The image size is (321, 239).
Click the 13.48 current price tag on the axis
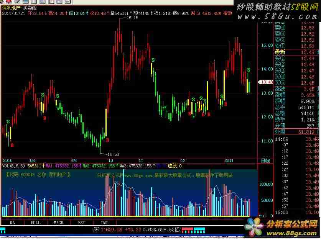click(x=266, y=82)
